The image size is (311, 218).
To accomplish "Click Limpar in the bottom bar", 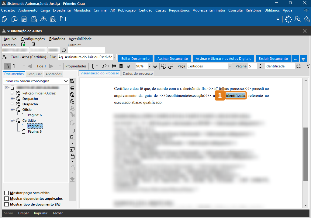I will [23, 213].
